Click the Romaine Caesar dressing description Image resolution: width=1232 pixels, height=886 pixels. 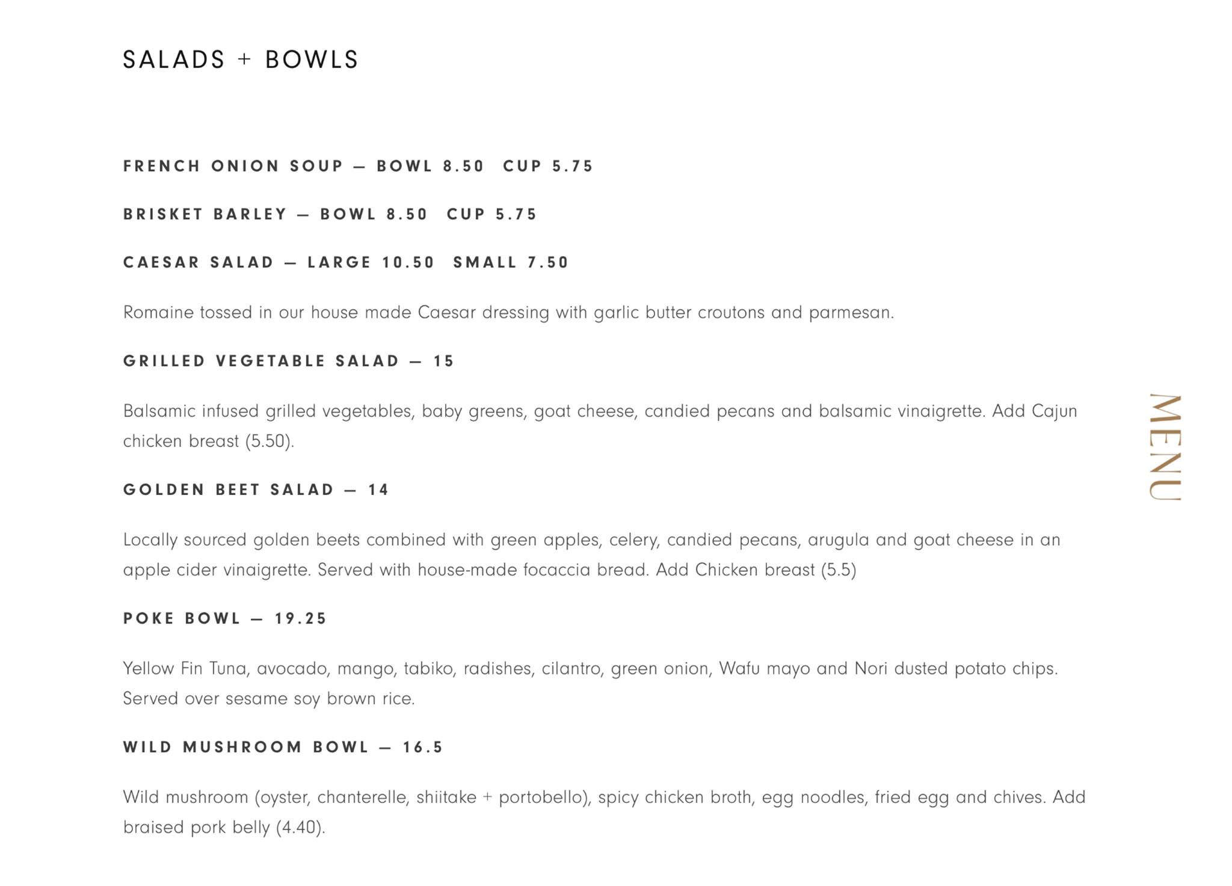[x=508, y=313]
